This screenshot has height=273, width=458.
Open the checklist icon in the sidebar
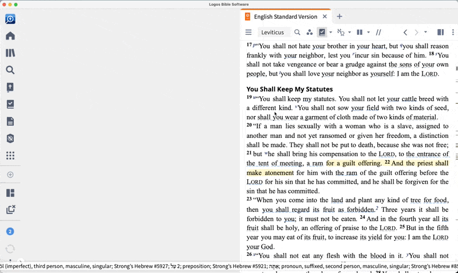tap(10, 104)
